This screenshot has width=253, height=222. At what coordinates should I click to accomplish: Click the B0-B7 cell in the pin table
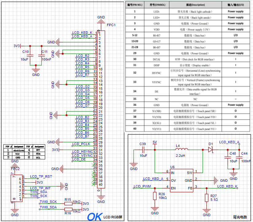tap(157, 47)
